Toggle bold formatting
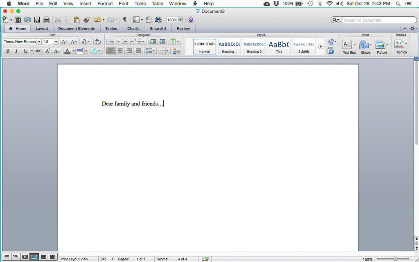419x262 pixels. click(x=7, y=50)
